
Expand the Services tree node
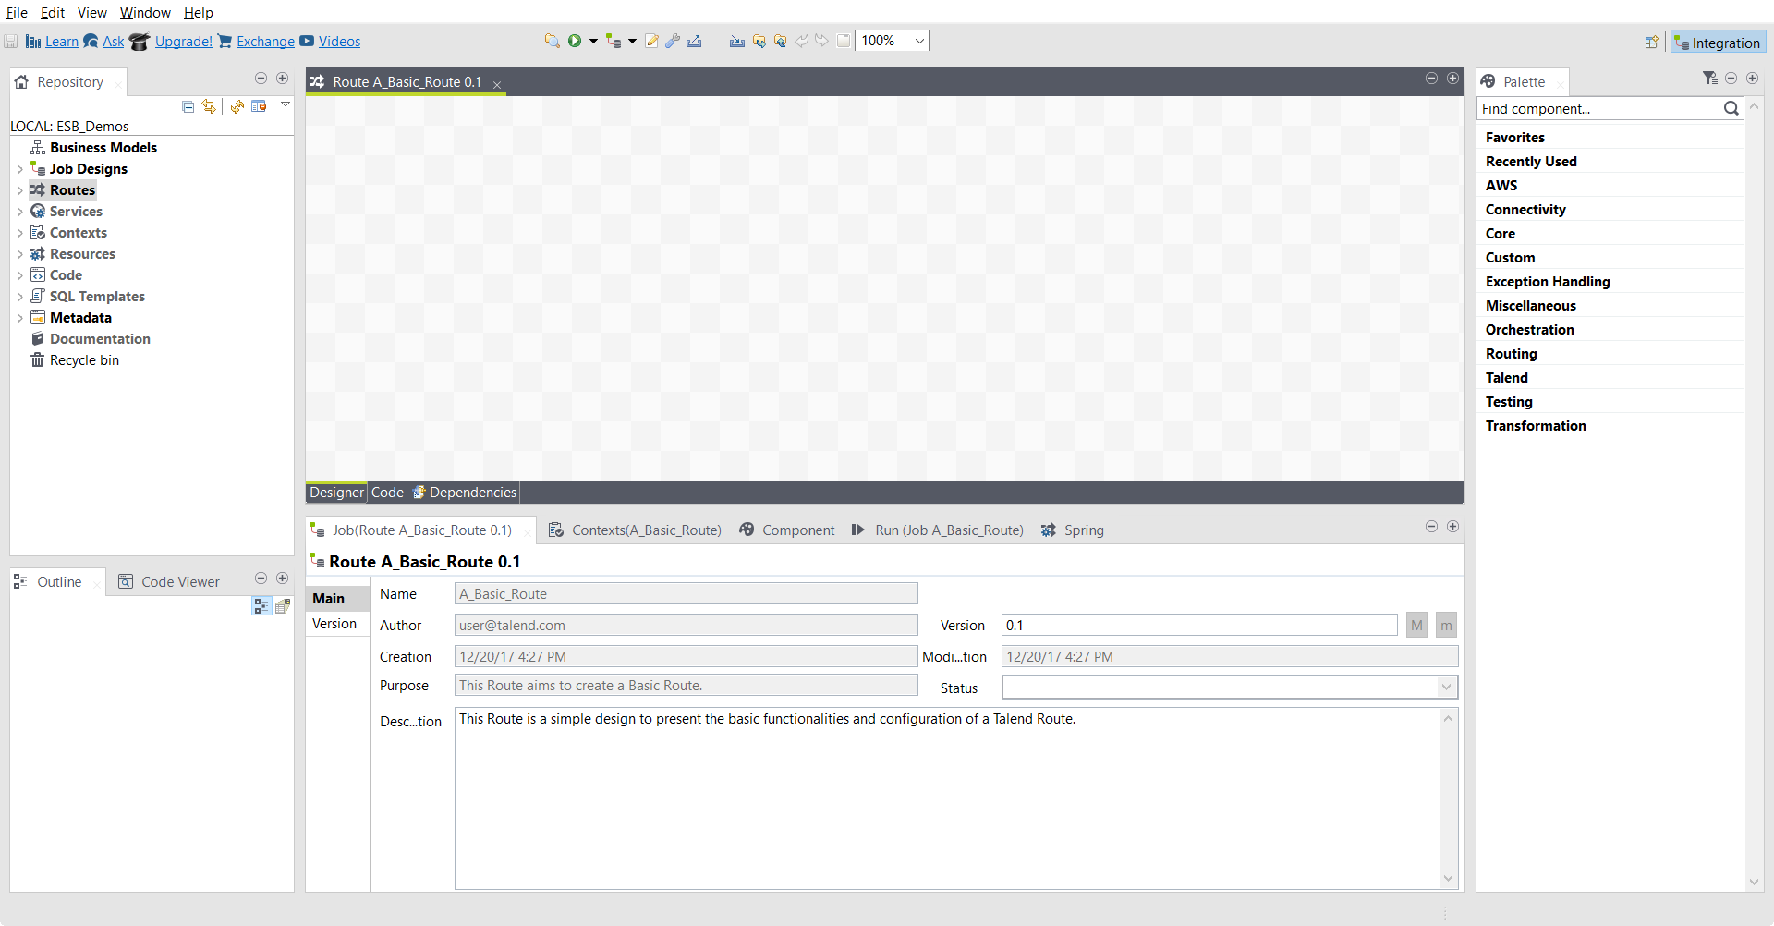(20, 212)
